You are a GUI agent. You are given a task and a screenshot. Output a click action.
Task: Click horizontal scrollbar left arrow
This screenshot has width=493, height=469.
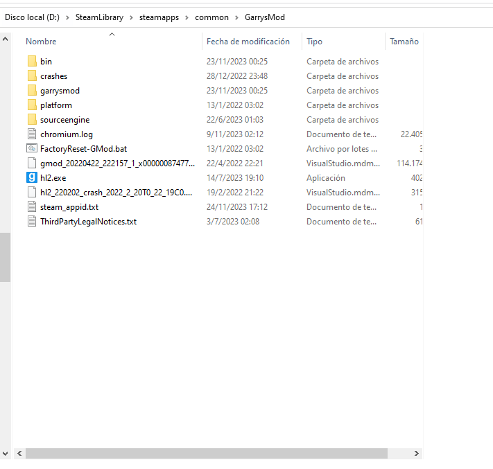[19, 453]
